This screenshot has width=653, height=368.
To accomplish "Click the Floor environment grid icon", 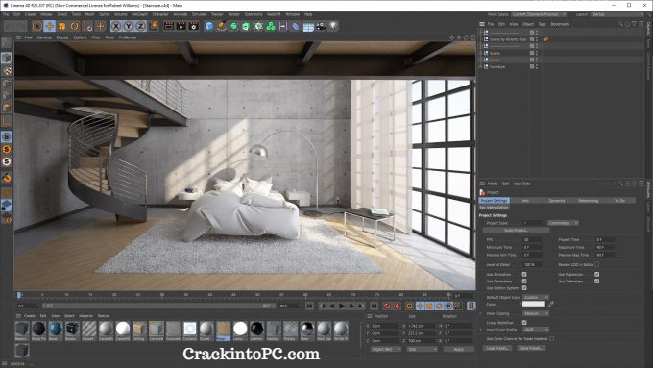I will point(308,27).
